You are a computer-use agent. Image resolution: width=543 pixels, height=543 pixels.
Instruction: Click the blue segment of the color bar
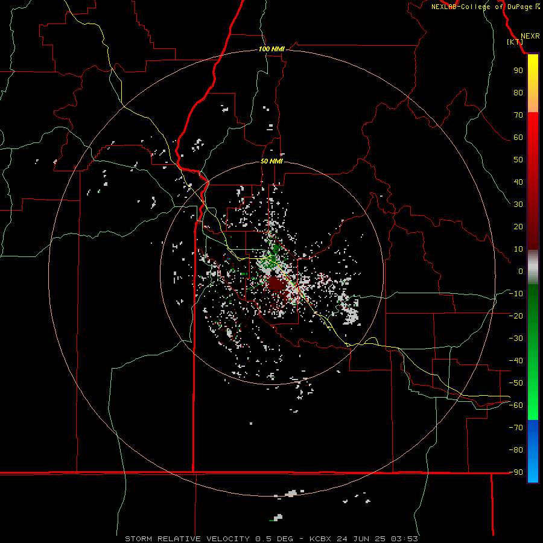click(533, 451)
